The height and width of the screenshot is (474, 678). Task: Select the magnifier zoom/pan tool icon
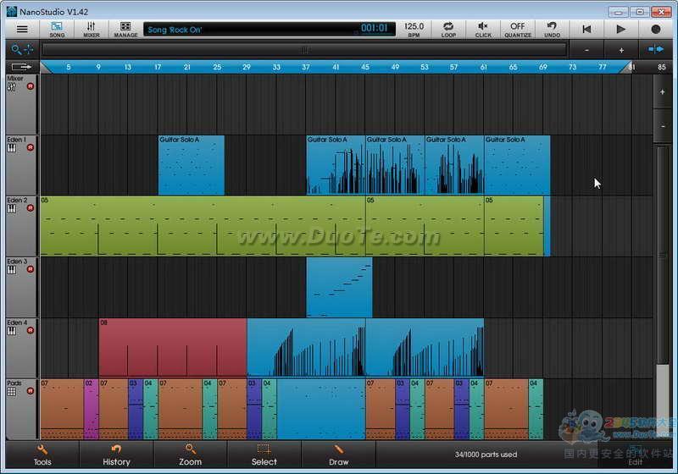click(x=23, y=50)
